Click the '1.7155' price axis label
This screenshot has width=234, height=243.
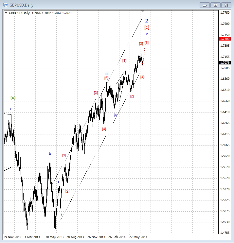point(225,57)
